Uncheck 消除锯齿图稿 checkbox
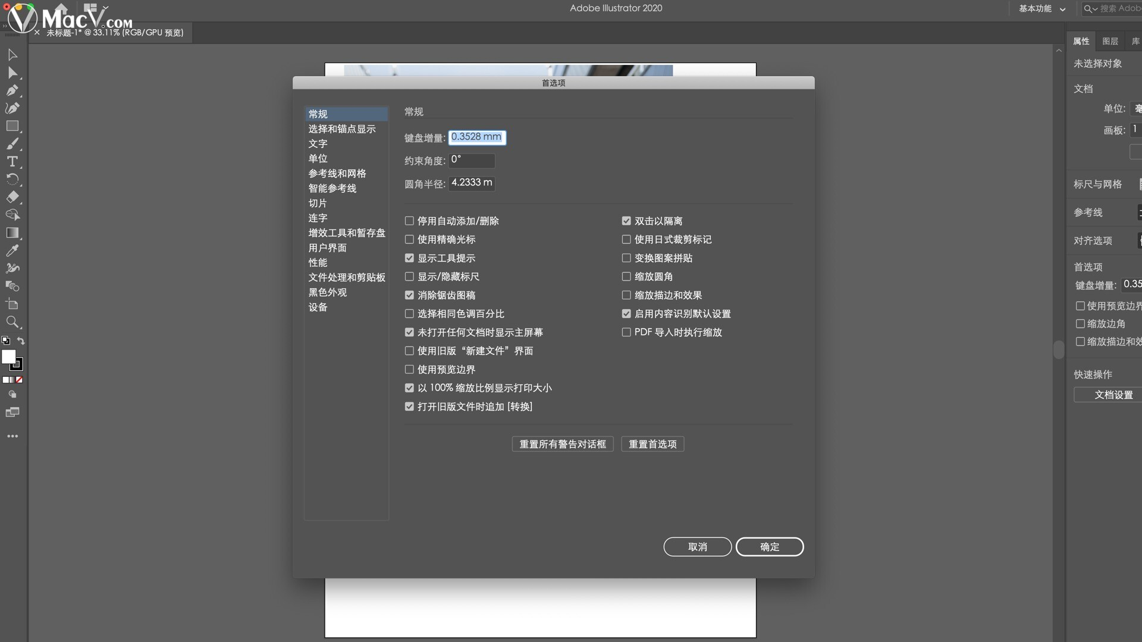The image size is (1142, 642). coord(409,295)
